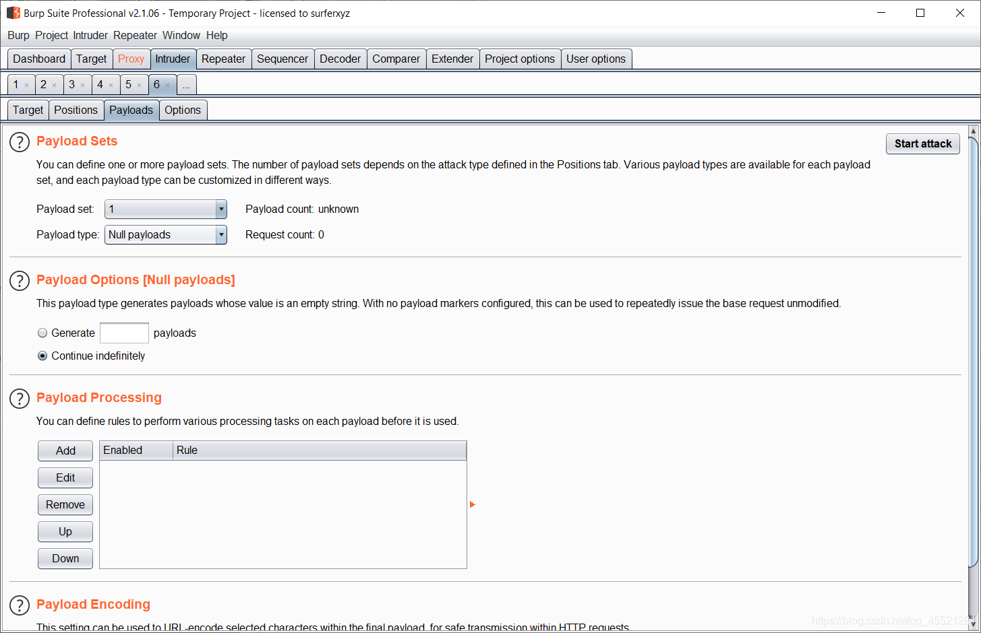
Task: Close intruder attack tab 1
Action: (x=27, y=86)
